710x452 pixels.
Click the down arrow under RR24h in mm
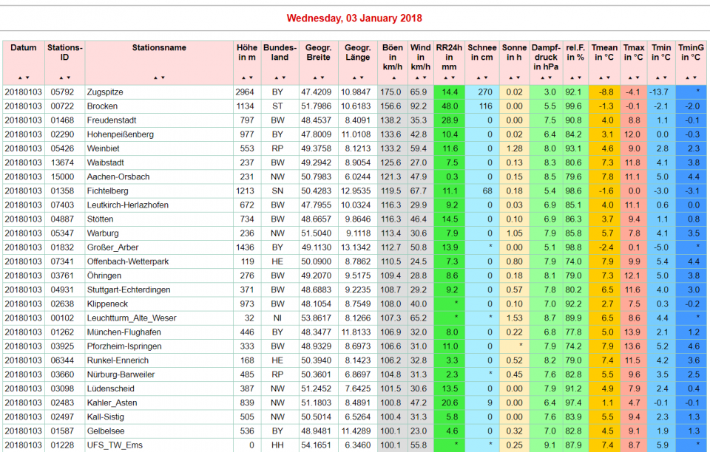coord(453,78)
